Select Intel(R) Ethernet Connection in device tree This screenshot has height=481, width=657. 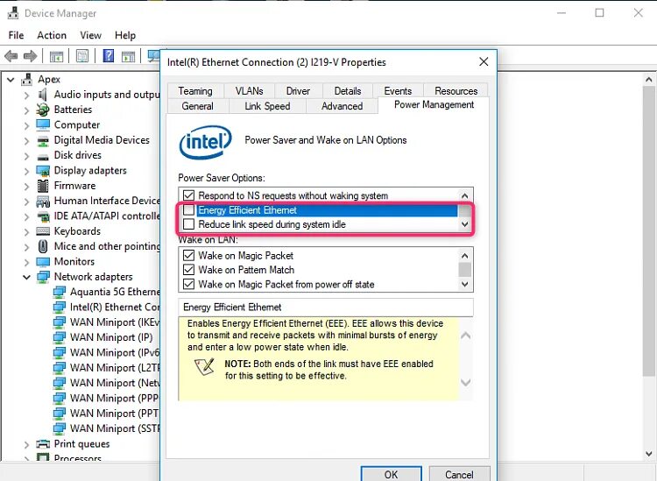coord(115,308)
